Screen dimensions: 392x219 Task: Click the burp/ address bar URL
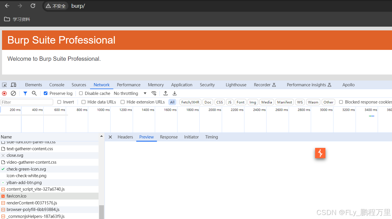[78, 6]
